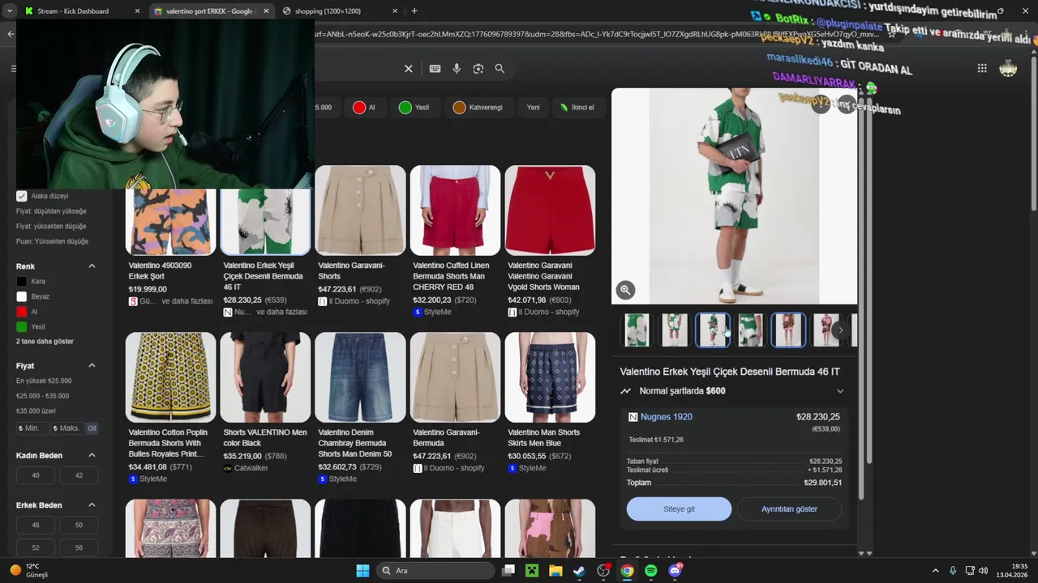Click the Maks. price input field
Screen dimensions: 1038x583
tap(67, 428)
